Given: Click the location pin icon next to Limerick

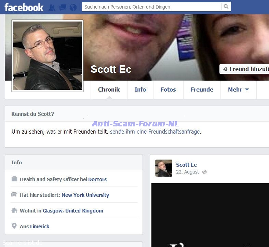Looking at the screenshot, I should pyautogui.click(x=14, y=226).
